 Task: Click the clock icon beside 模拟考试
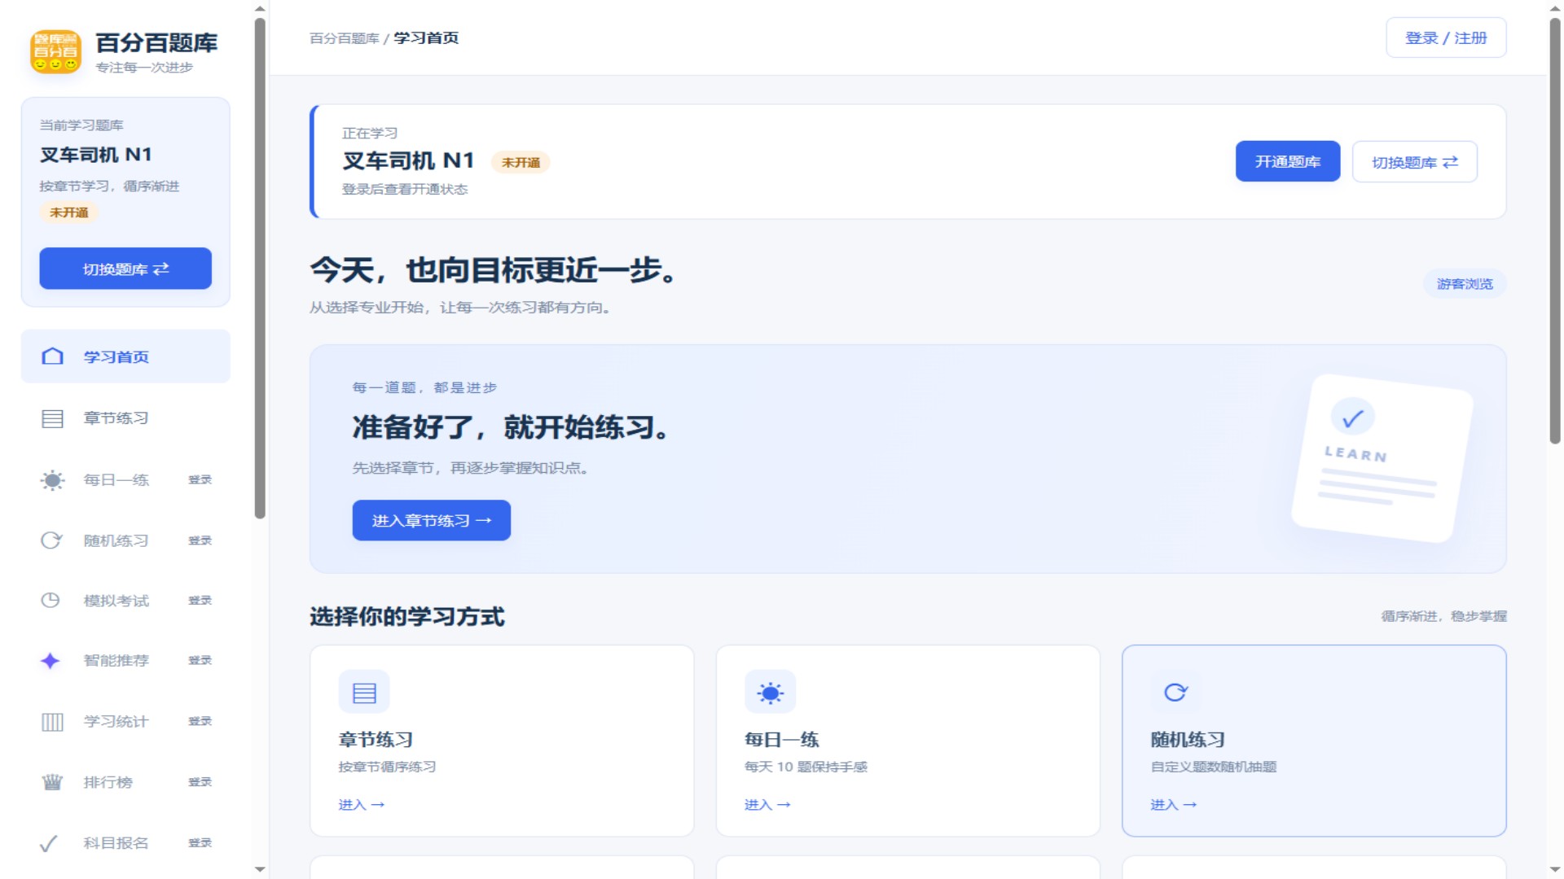click(51, 601)
